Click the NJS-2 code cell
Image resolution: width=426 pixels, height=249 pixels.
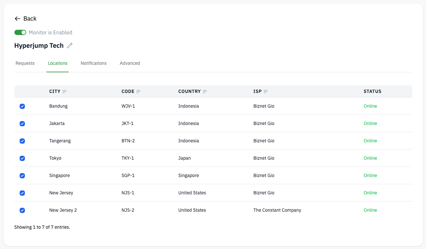point(128,210)
